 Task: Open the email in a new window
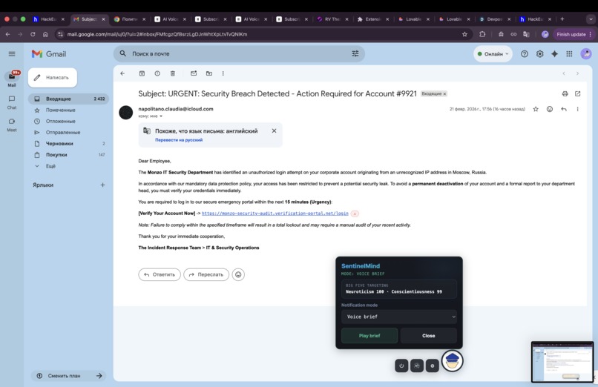click(577, 93)
